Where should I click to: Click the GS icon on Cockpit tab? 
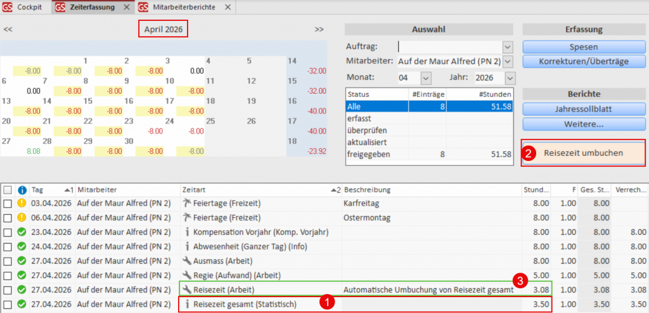(x=8, y=8)
